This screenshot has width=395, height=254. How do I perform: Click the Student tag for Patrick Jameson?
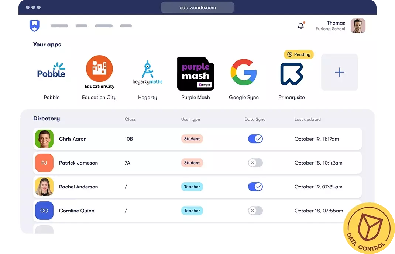192,163
